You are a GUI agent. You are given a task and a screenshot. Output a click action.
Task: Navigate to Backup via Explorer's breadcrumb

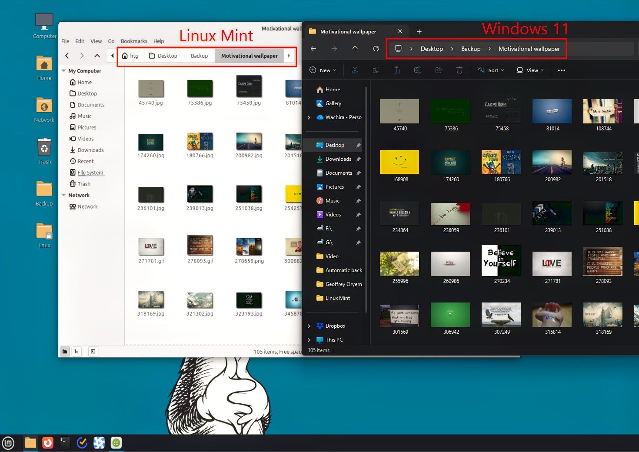tap(470, 49)
